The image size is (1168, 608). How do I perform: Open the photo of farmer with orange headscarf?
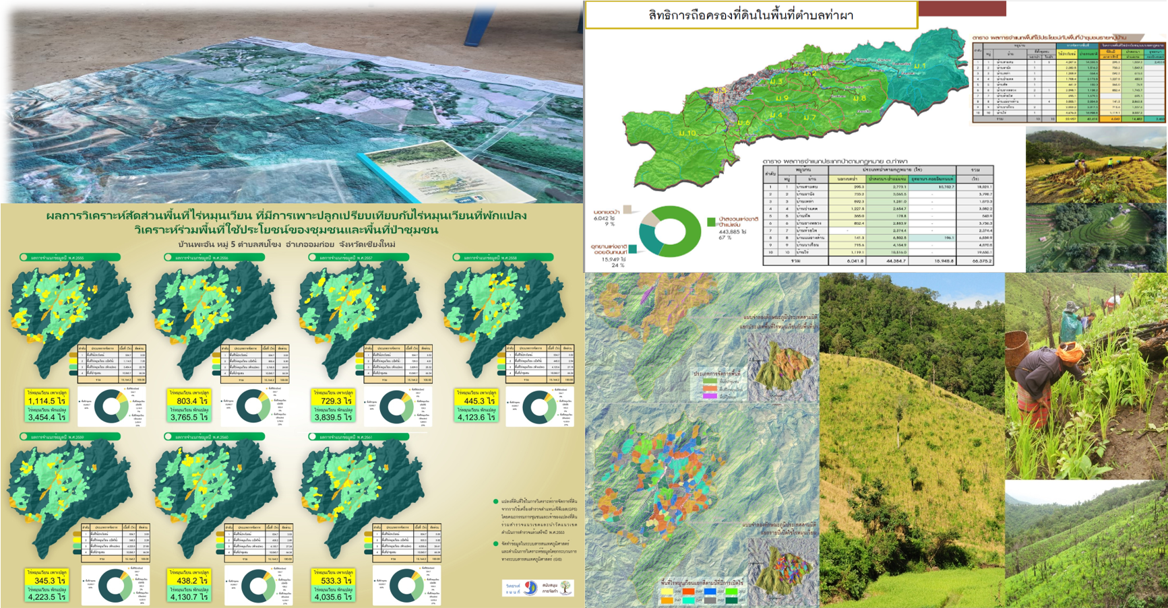coord(1085,376)
